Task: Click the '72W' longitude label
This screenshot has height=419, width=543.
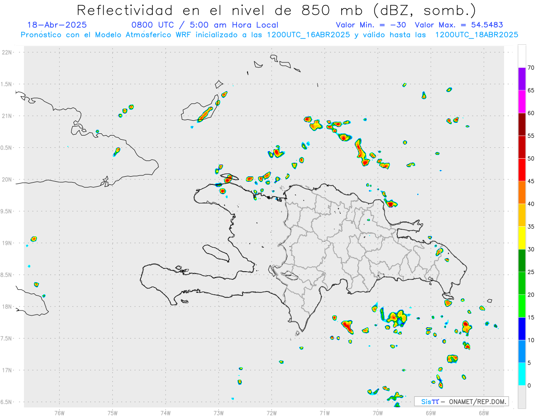Action: point(271,413)
